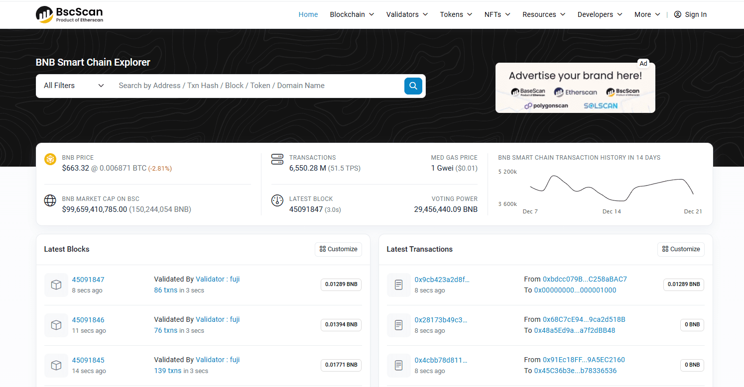Open Validator fuji link for block 45091846
This screenshot has height=387, width=744.
coord(218,319)
